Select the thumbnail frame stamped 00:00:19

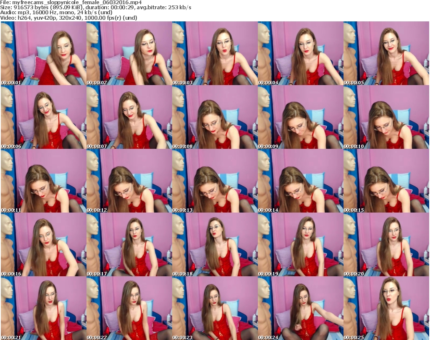(x=301, y=245)
